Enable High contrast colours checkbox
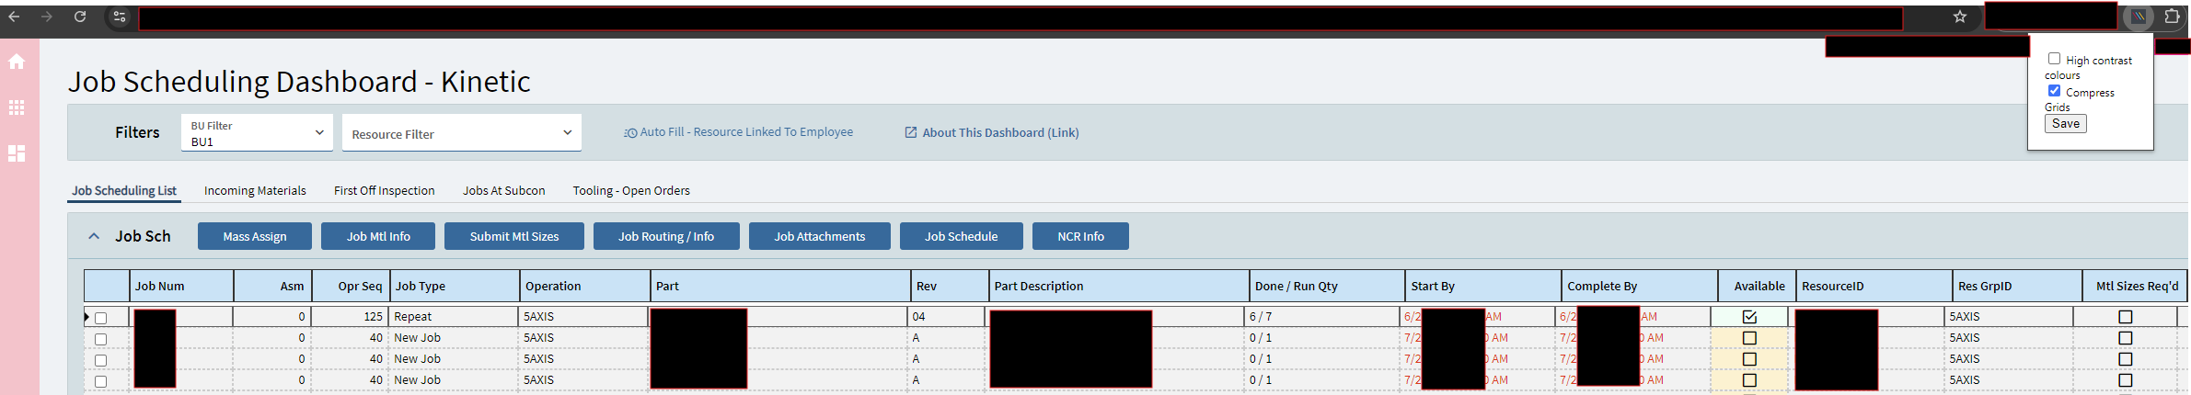This screenshot has height=395, width=2191. click(2054, 59)
